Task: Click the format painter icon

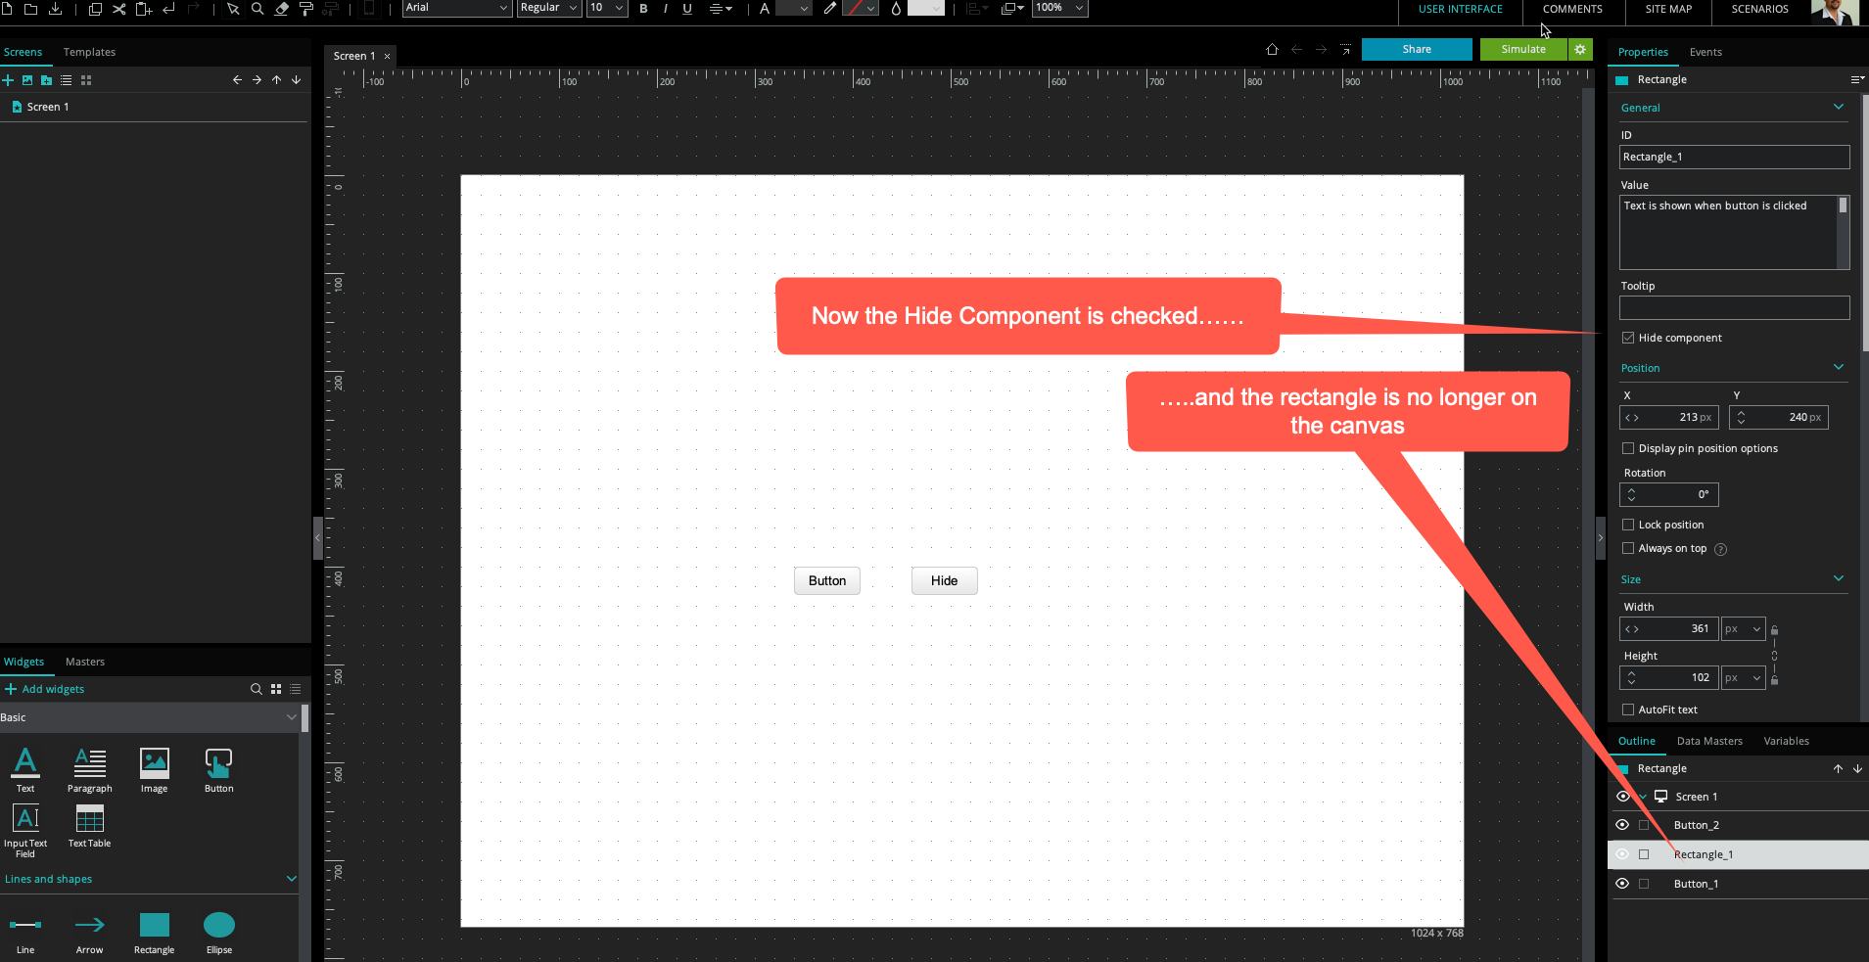Action: point(305,9)
